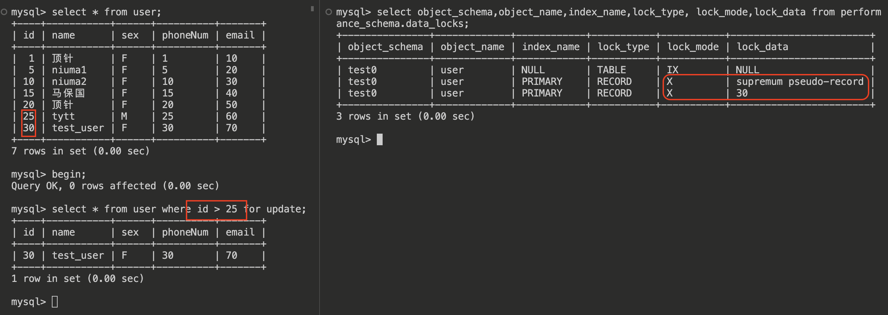Click the lock_data value "30" in right terminal
888x315 pixels.
742,93
